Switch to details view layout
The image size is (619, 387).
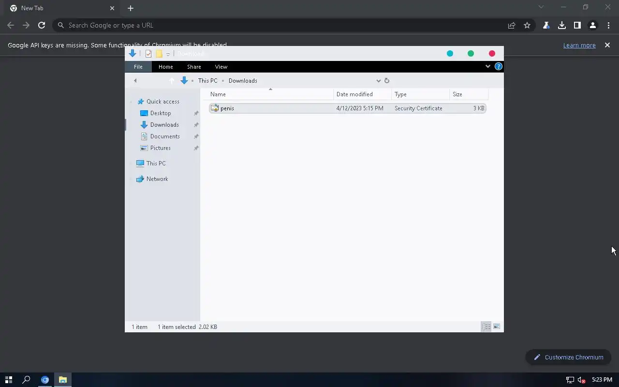pyautogui.click(x=486, y=327)
